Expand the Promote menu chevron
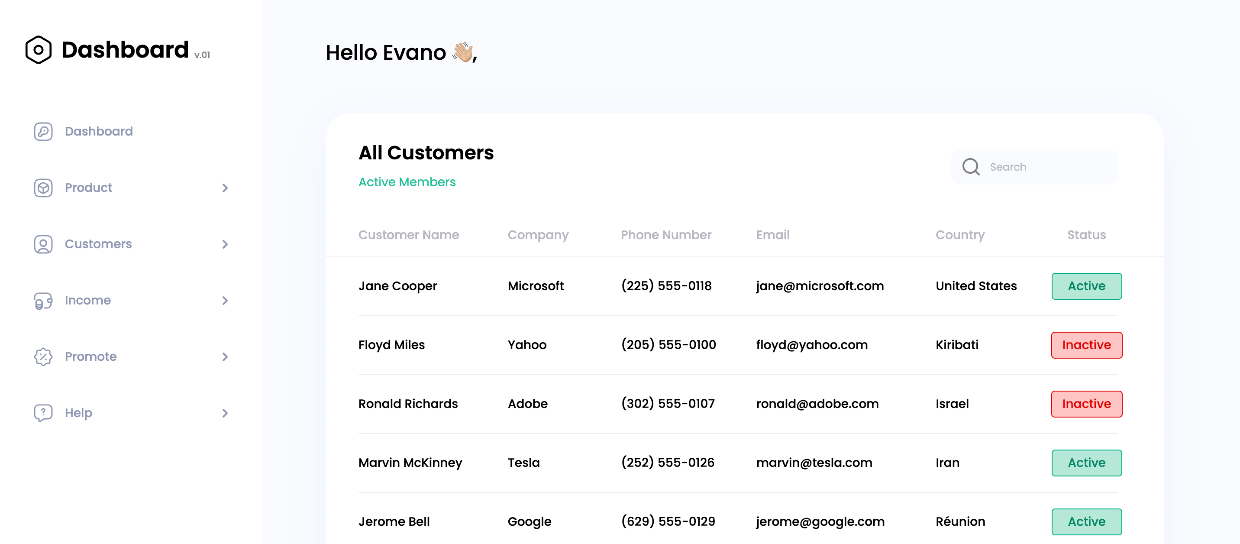The height and width of the screenshot is (544, 1240). (225, 357)
